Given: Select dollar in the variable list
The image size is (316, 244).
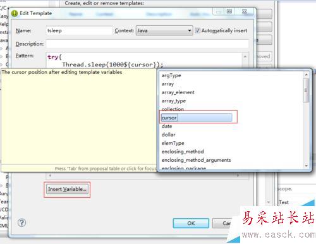Looking at the screenshot, I should [168, 135].
